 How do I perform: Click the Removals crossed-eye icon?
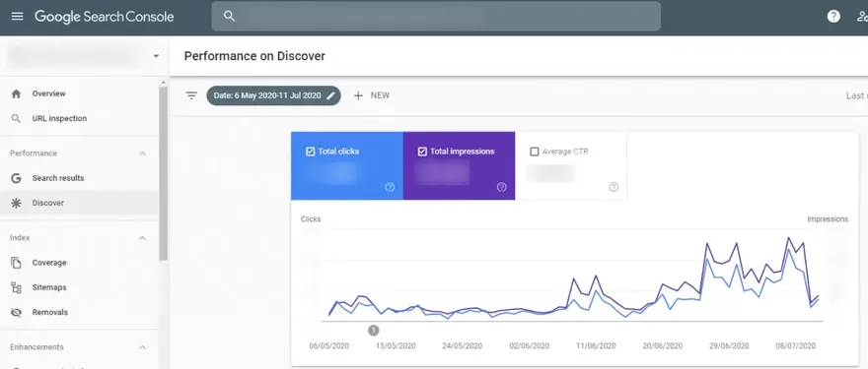tap(16, 313)
